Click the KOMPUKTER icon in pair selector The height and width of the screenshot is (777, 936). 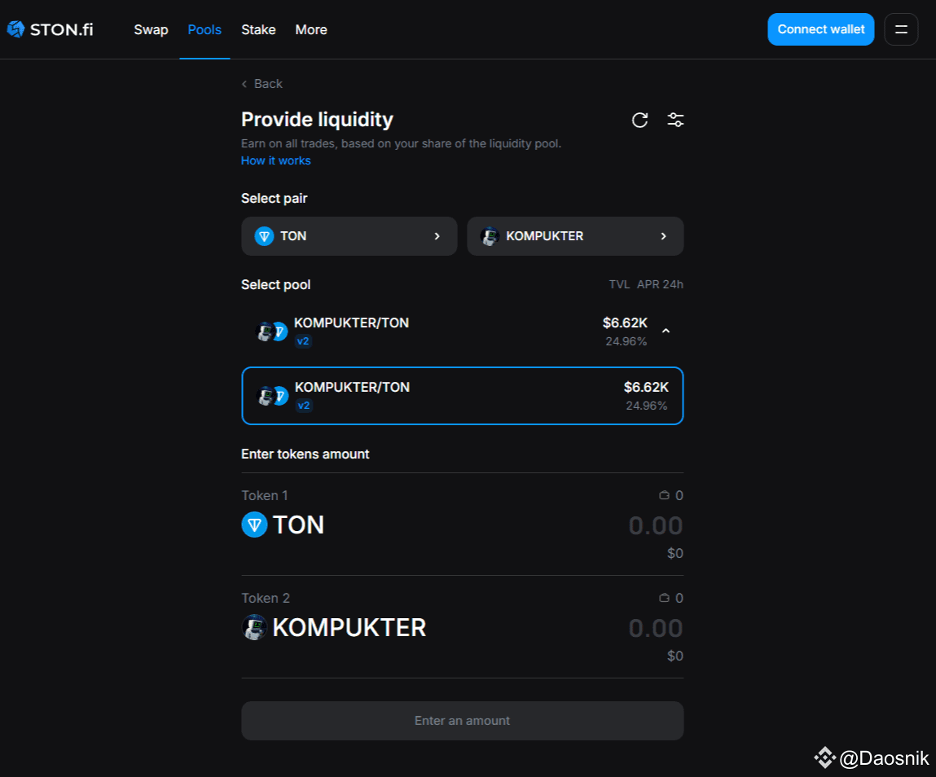click(x=490, y=236)
